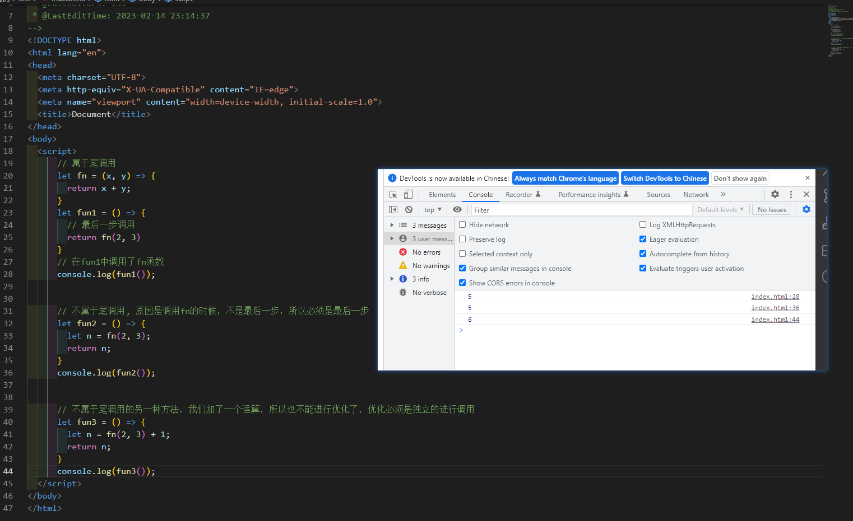The height and width of the screenshot is (521, 853).
Task: Open the Recorder tab
Action: coord(523,195)
